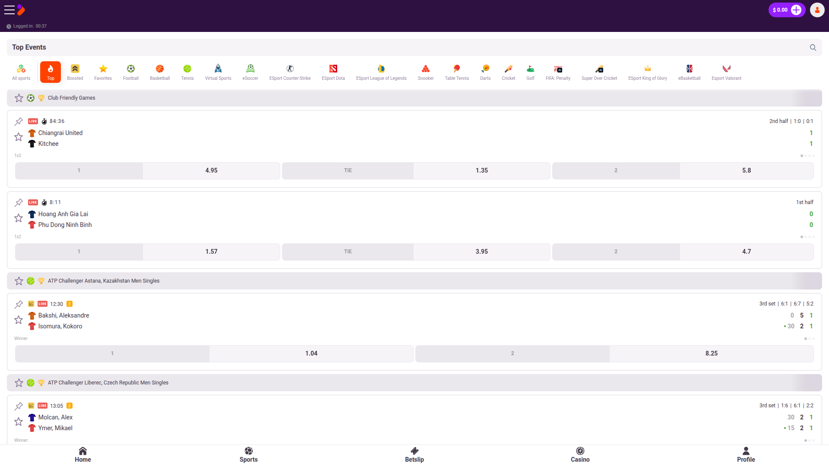
Task: Favorite the Chiangrai United vs Kitchee match
Action: click(x=19, y=137)
